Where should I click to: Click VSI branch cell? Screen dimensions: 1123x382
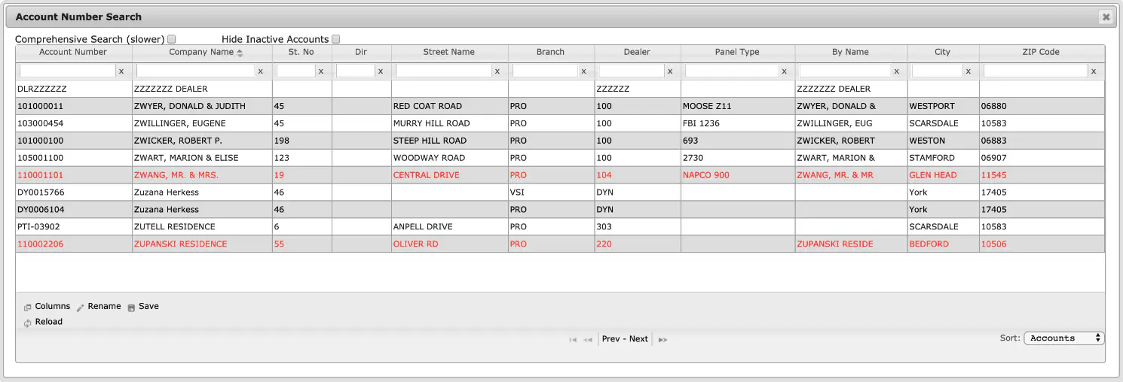point(551,193)
